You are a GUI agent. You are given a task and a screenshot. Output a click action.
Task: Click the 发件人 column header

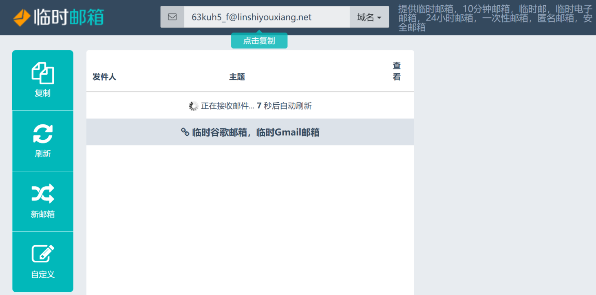[104, 77]
